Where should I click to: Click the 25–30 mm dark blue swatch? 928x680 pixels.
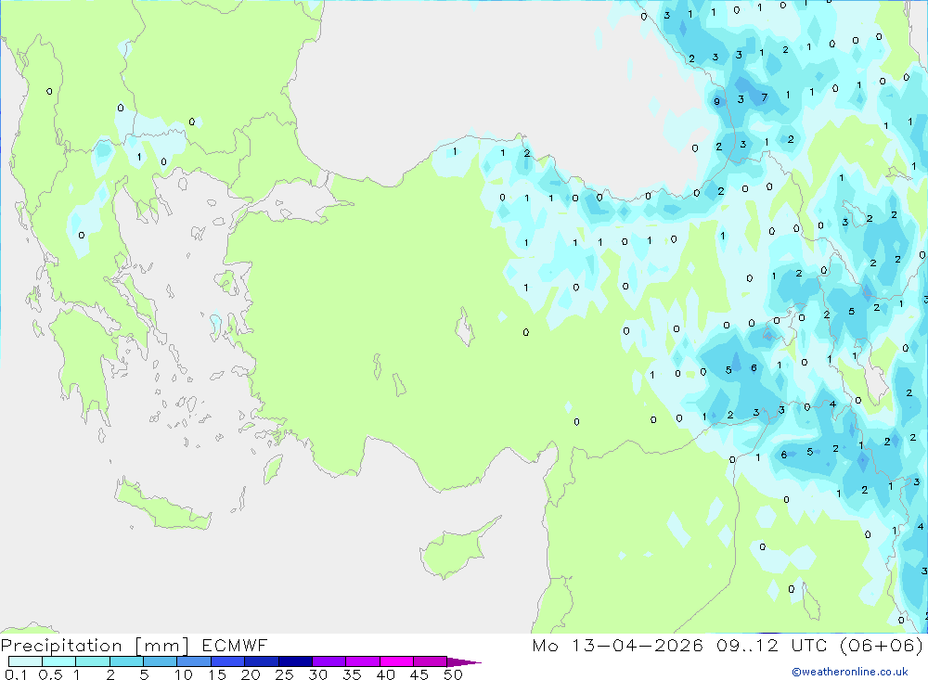[295, 661]
